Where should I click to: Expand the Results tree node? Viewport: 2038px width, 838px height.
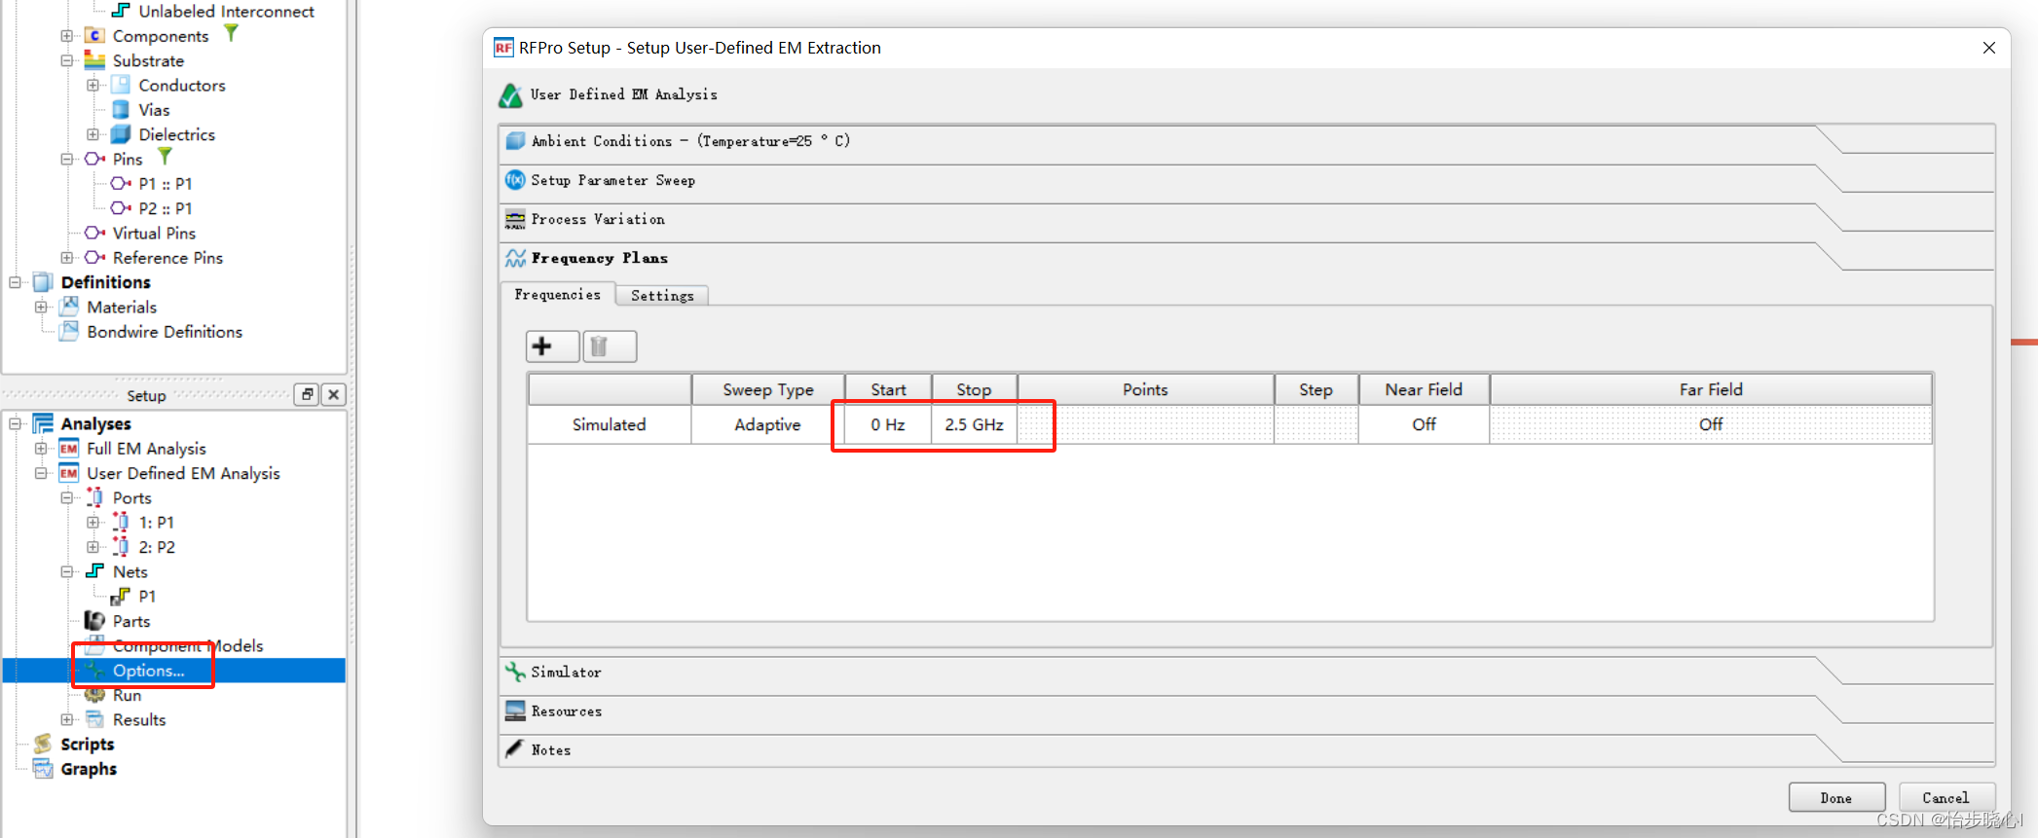[67, 719]
